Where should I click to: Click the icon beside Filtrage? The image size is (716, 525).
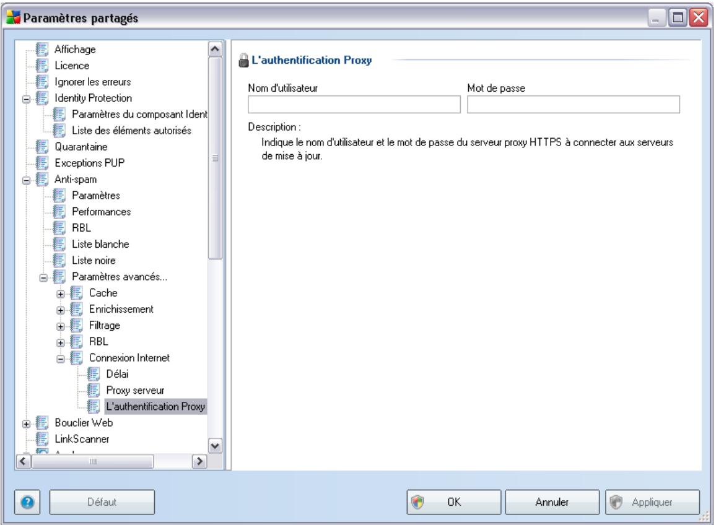click(76, 326)
